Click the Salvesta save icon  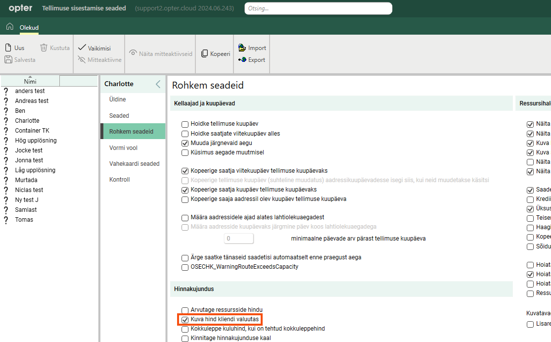pos(8,60)
